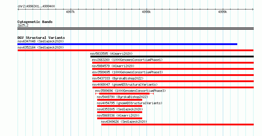
Task: Select the nsv6347048 (Sedlazeck2020) label
Action: click(x=41, y=41)
